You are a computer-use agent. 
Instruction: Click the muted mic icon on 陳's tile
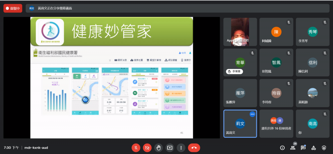click(289, 22)
